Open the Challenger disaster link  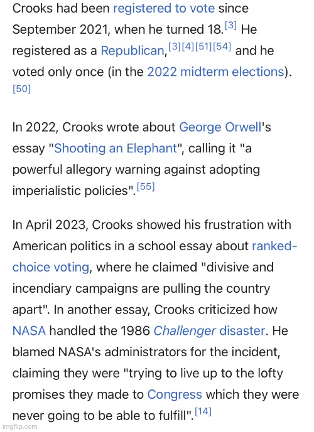click(209, 330)
